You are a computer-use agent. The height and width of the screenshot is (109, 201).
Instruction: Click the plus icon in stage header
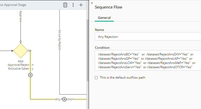point(81,5)
